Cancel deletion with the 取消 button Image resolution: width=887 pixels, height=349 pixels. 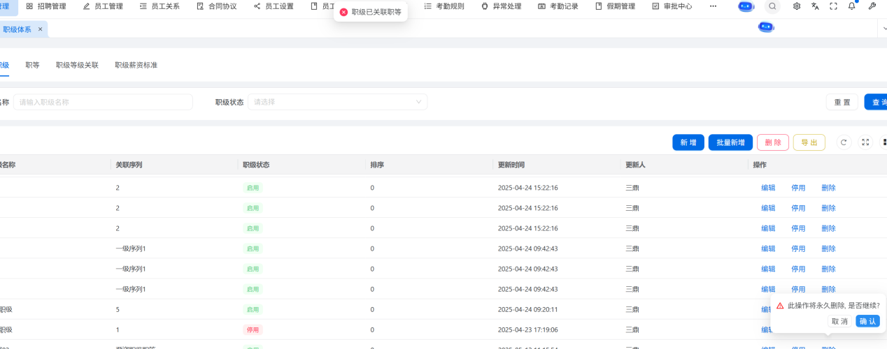click(839, 321)
